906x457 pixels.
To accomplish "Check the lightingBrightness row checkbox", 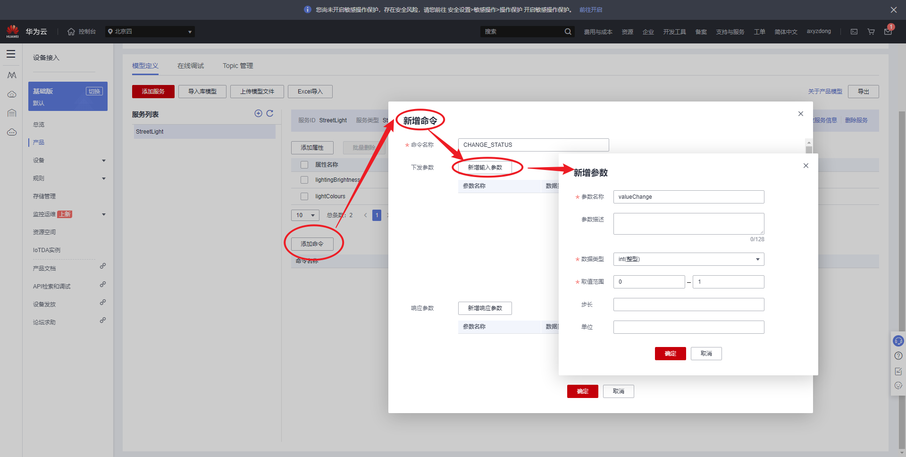I will pyautogui.click(x=304, y=180).
